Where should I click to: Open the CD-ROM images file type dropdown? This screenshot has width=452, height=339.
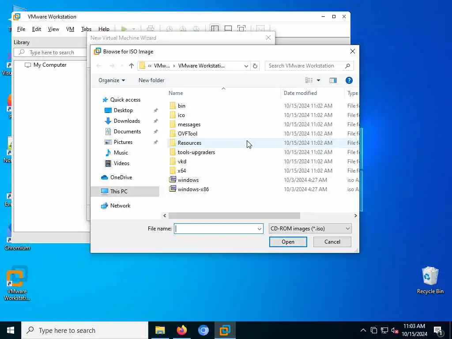click(310, 229)
